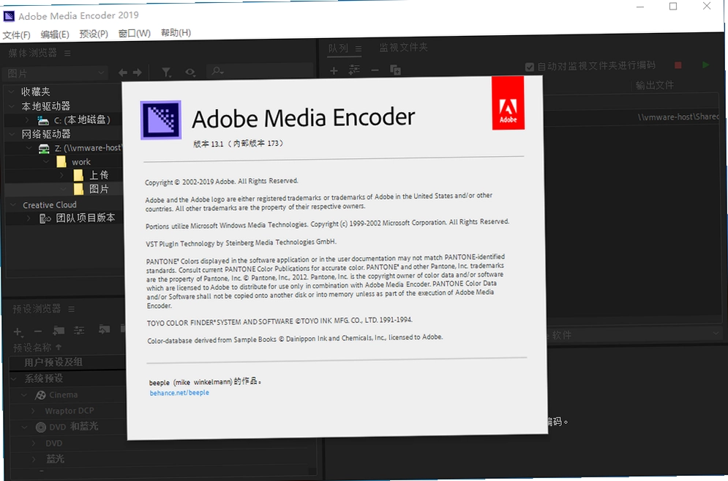Screen dimensions: 728x481
Task: Click the red stop queue button
Action: coord(678,66)
